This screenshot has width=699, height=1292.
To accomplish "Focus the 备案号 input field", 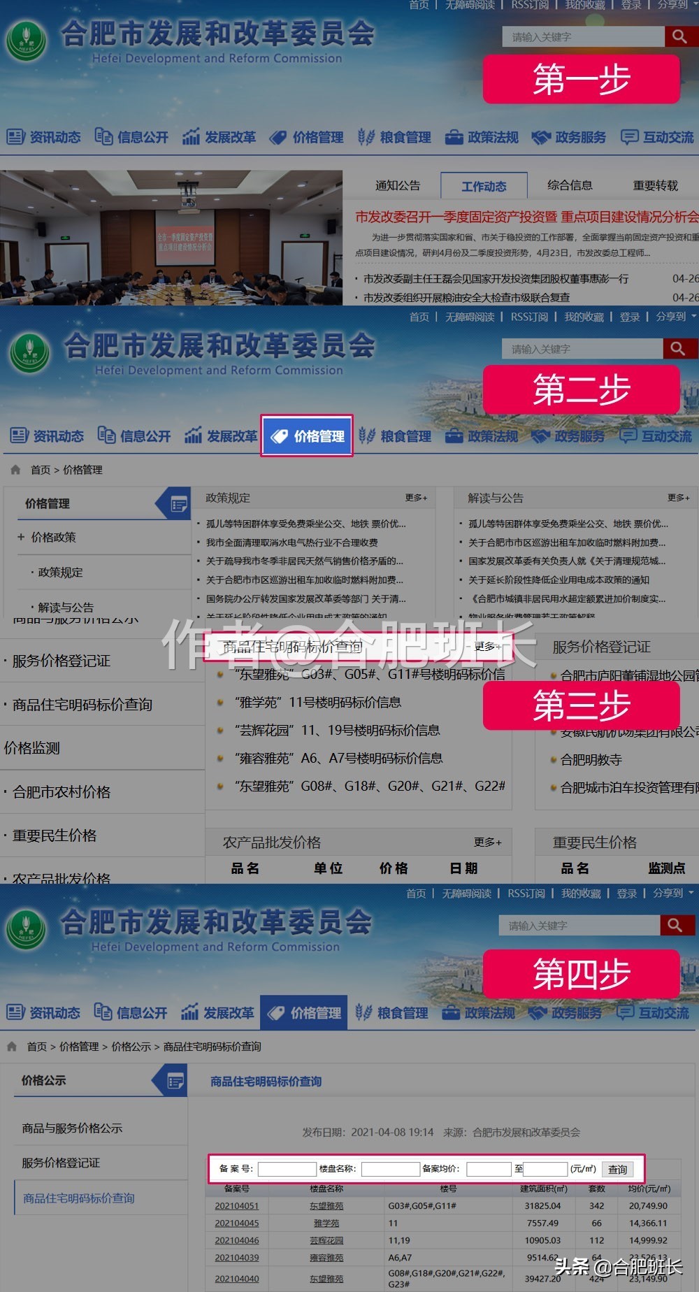I will pyautogui.click(x=287, y=1169).
